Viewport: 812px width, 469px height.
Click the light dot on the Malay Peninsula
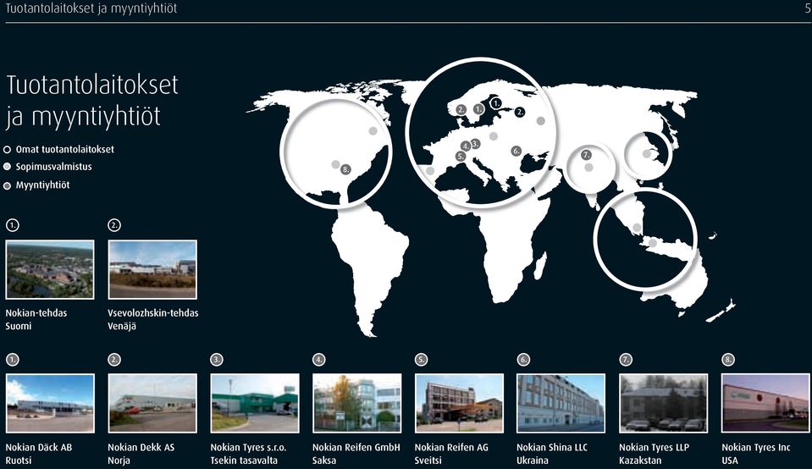[637, 228]
